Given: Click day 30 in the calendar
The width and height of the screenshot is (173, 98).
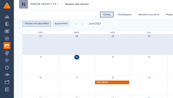Looking at the screenshot, I should 149,36.
